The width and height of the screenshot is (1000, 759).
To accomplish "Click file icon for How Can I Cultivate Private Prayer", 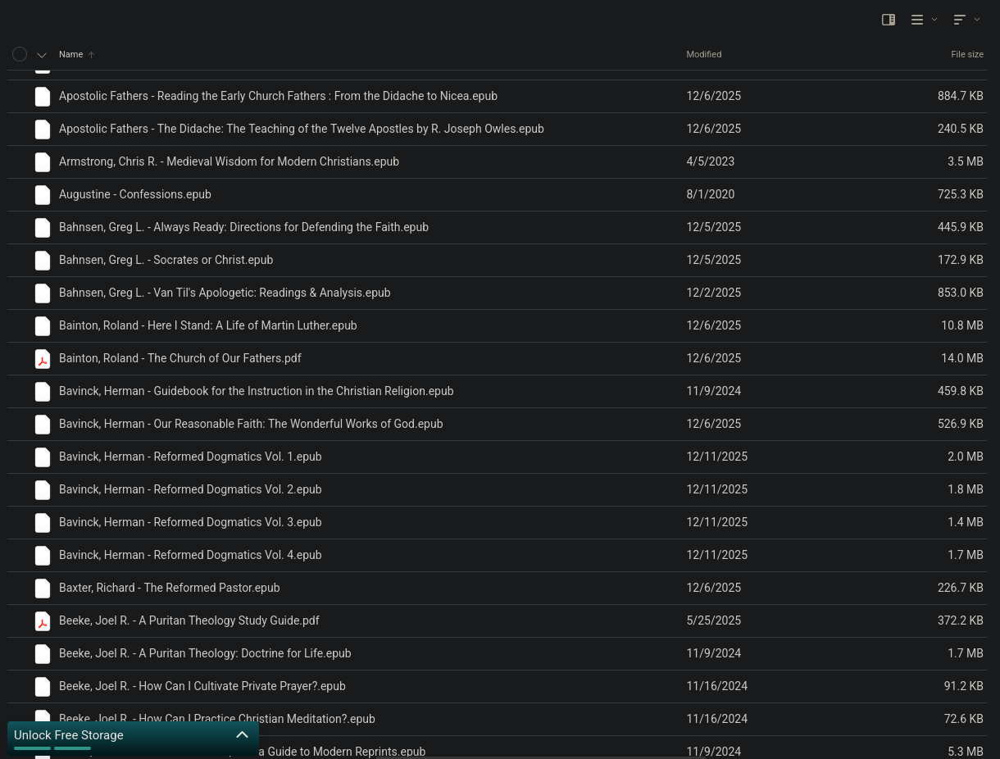I will coord(43,687).
